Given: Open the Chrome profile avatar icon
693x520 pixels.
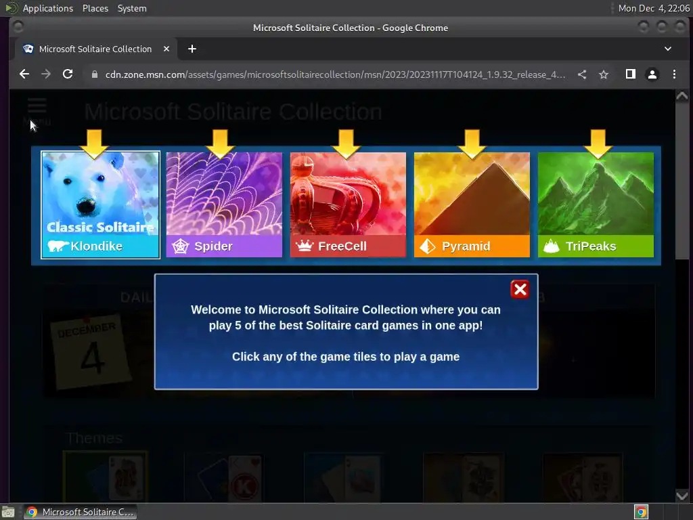Looking at the screenshot, I should pos(652,74).
